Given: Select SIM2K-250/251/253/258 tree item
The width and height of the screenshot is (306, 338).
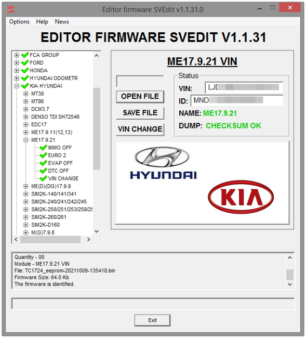Looking at the screenshot, I should 62,210.
